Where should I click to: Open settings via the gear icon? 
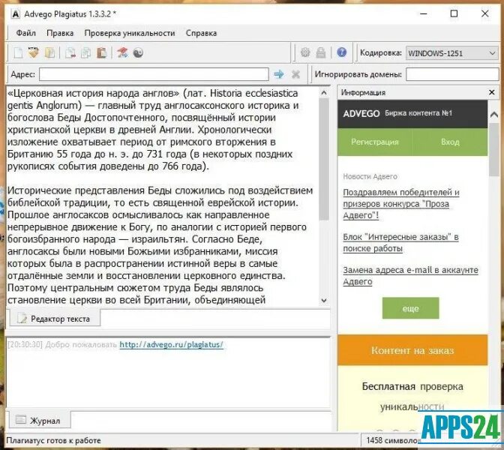click(x=305, y=52)
